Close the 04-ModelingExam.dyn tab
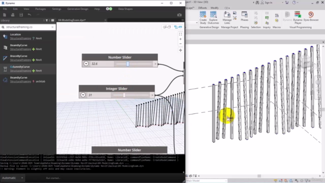 tap(105, 20)
